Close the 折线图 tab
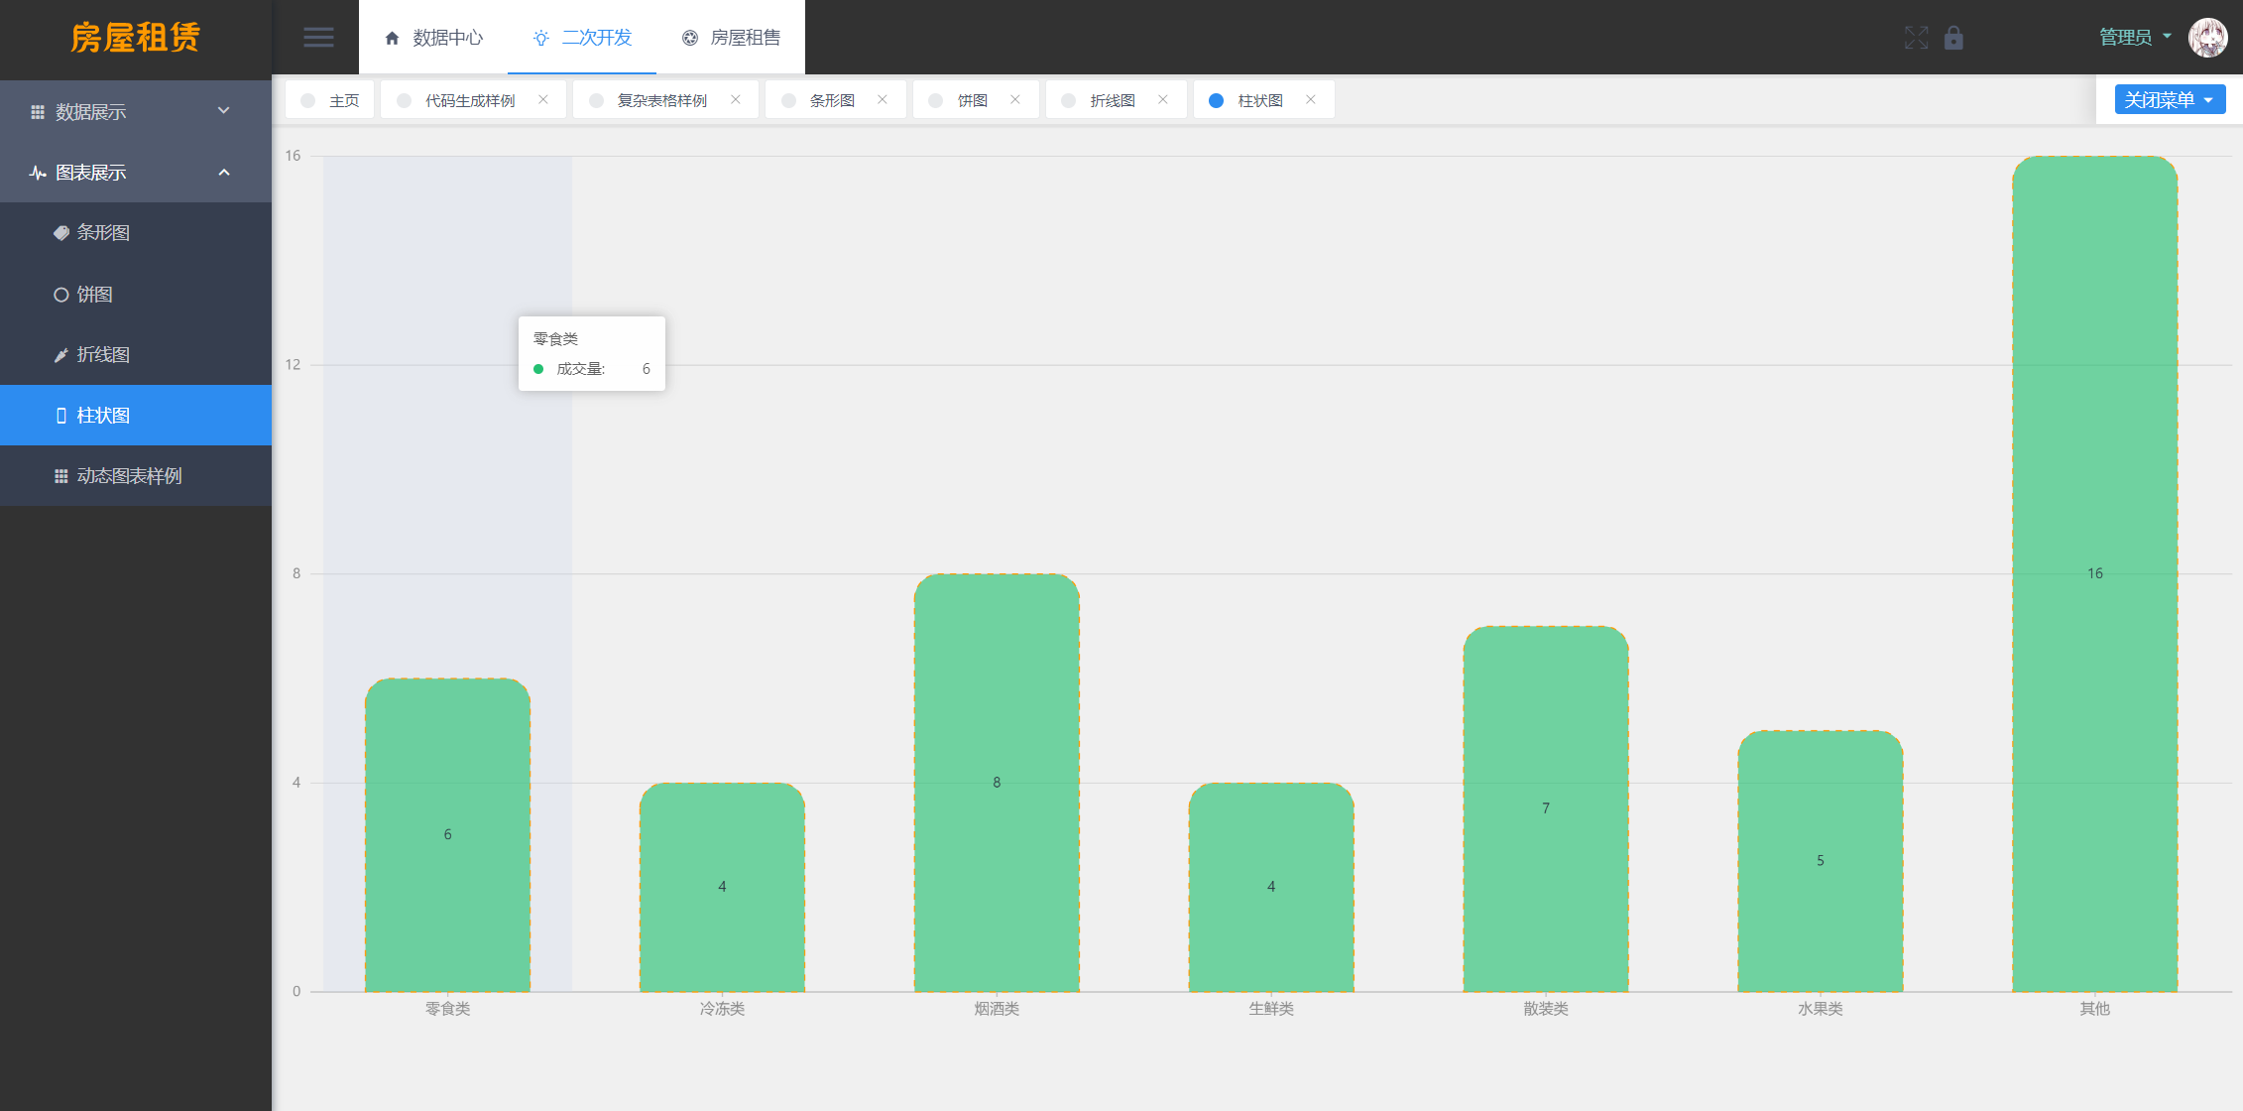This screenshot has height=1111, width=2243. [x=1164, y=99]
